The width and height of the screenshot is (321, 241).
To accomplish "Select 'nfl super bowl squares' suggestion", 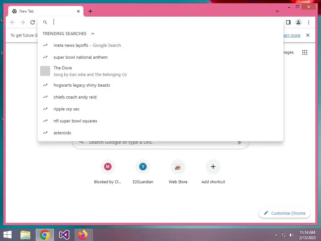I will pos(160,121).
